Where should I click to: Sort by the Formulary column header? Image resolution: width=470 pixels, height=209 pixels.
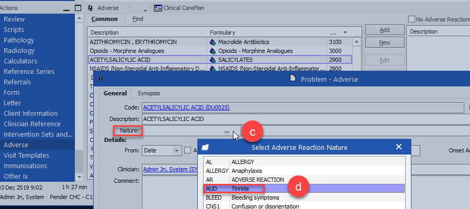point(267,32)
